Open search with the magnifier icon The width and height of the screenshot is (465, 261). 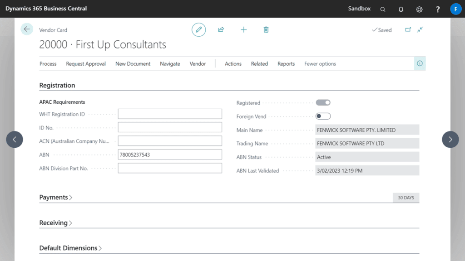(x=382, y=9)
